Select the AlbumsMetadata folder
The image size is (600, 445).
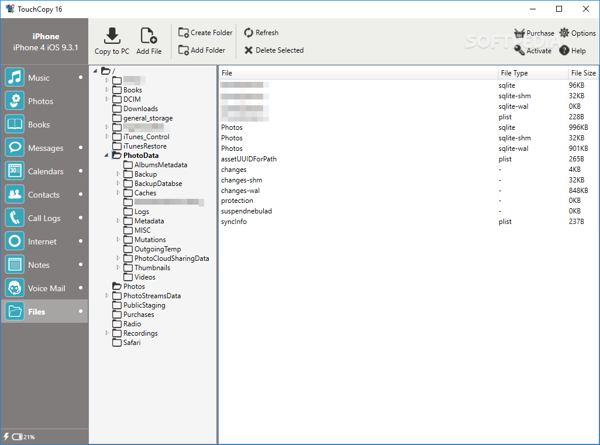(156, 164)
